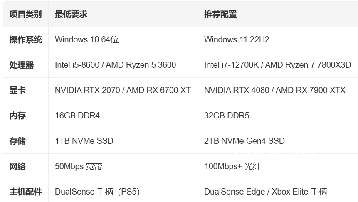
Task: Click the 2TB NVMe Gen4 SSD cell
Action: pyautogui.click(x=278, y=141)
